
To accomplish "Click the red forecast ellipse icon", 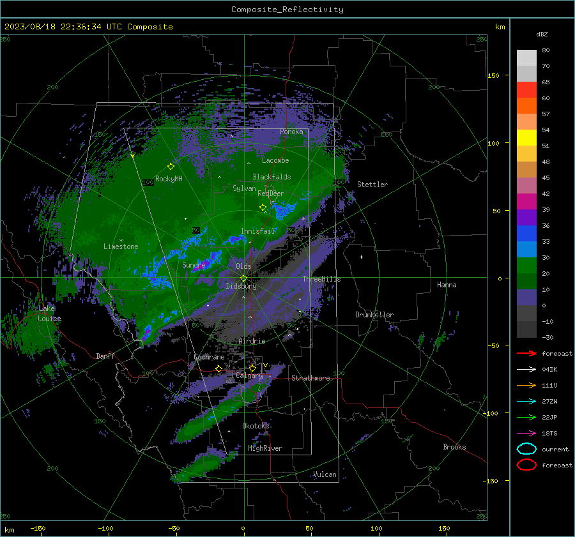I will coord(526,465).
